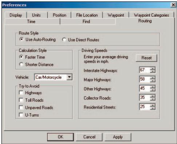The width and height of the screenshot is (177, 144).
Task: Cancel the Preferences dialog
Action: point(89,137)
